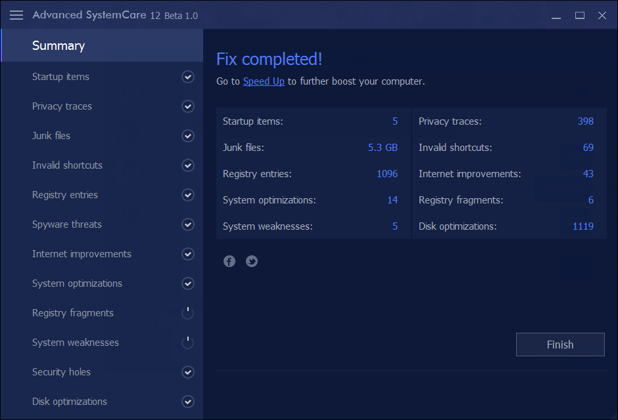Click the 'Registry fragments:' results label
Image resolution: width=618 pixels, height=420 pixels.
point(461,200)
